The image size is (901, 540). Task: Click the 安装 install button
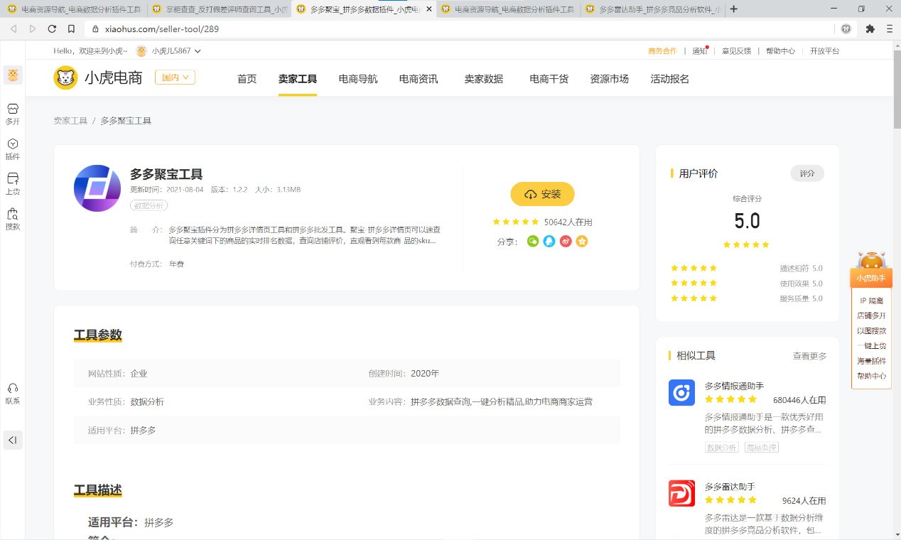[542, 194]
